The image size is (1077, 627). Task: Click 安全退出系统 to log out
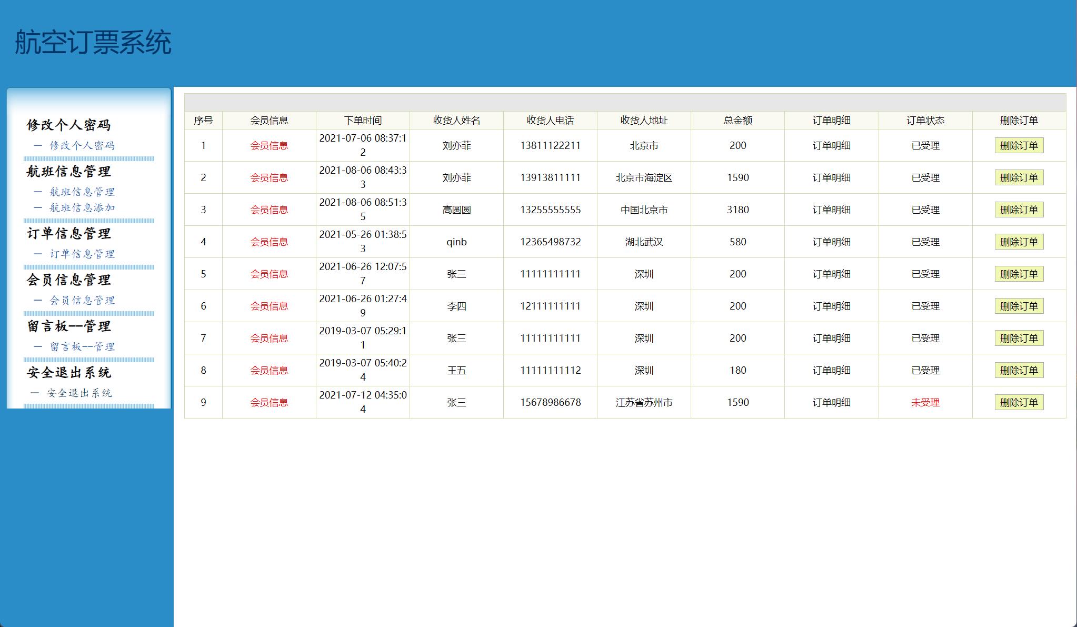[x=80, y=393]
